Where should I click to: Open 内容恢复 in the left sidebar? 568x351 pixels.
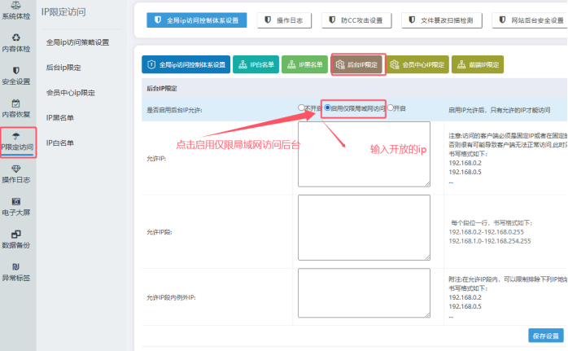17,109
